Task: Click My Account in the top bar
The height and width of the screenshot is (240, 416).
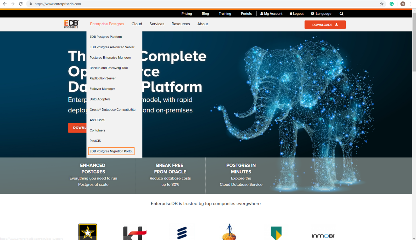Action: (271, 14)
